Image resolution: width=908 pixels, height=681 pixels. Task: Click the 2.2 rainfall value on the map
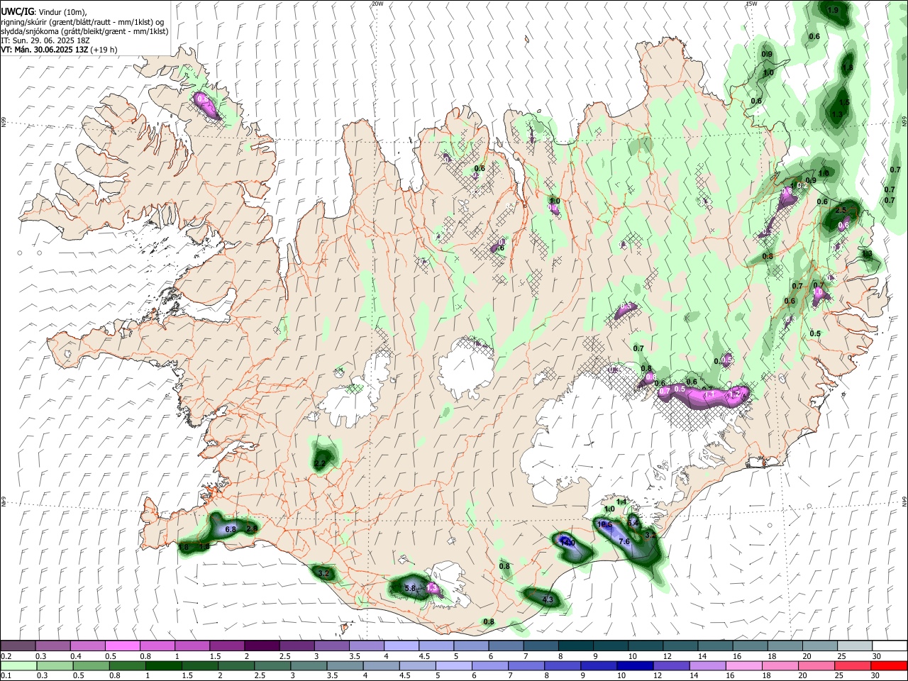click(x=320, y=463)
